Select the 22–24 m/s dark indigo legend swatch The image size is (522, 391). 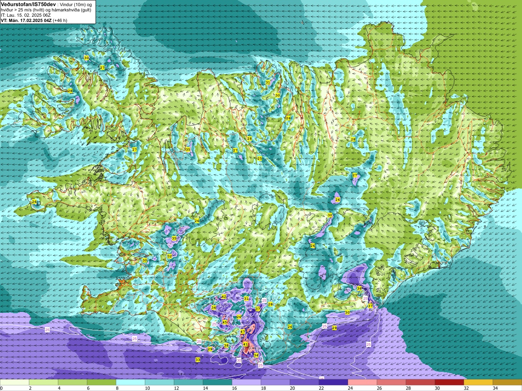(x=333, y=382)
